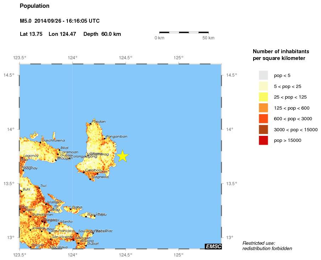Image resolution: width=321 pixels, height=260 pixels.
Task: Select the 'M5.0' magnitude text
Action: pyautogui.click(x=26, y=21)
